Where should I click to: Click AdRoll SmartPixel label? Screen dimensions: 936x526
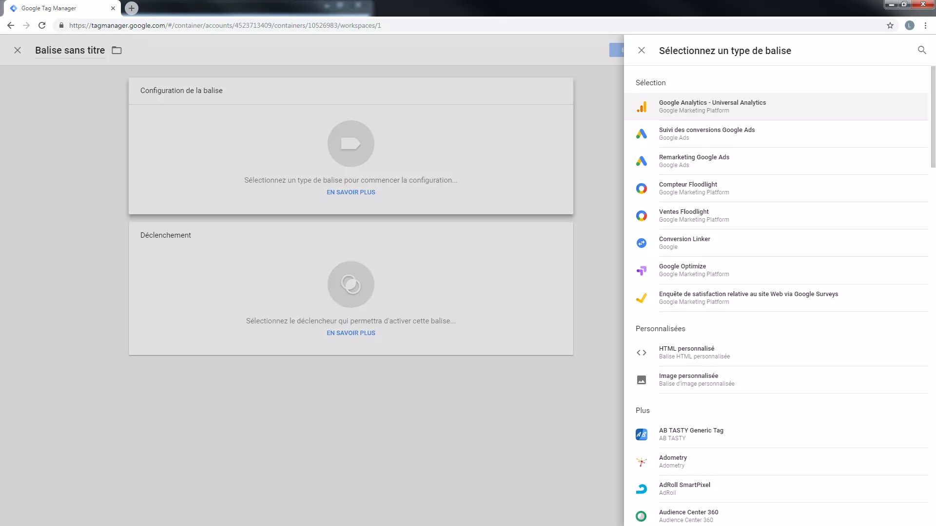point(684,485)
